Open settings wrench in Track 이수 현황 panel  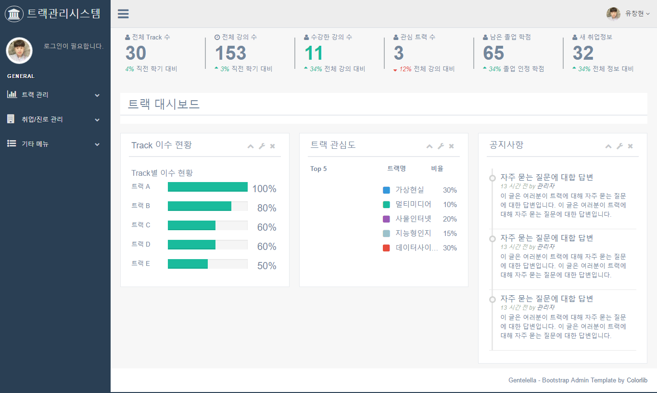(262, 146)
